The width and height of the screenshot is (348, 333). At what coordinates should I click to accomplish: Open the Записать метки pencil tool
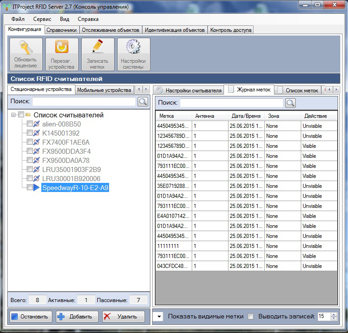coord(97,54)
